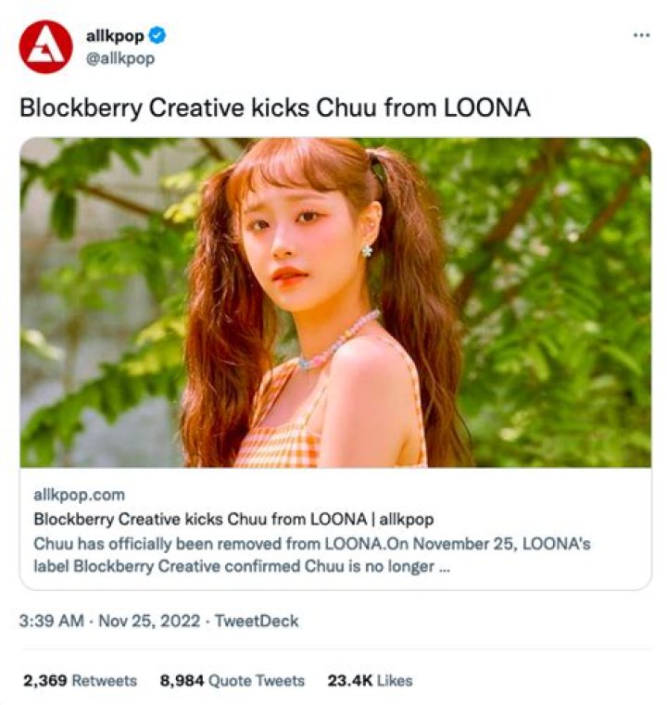Viewport: 667px width, 705px height.
Task: Show the 23.4K Likes list
Action: click(x=370, y=681)
